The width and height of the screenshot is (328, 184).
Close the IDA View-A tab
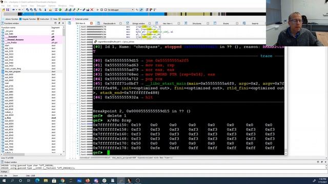click(91, 24)
